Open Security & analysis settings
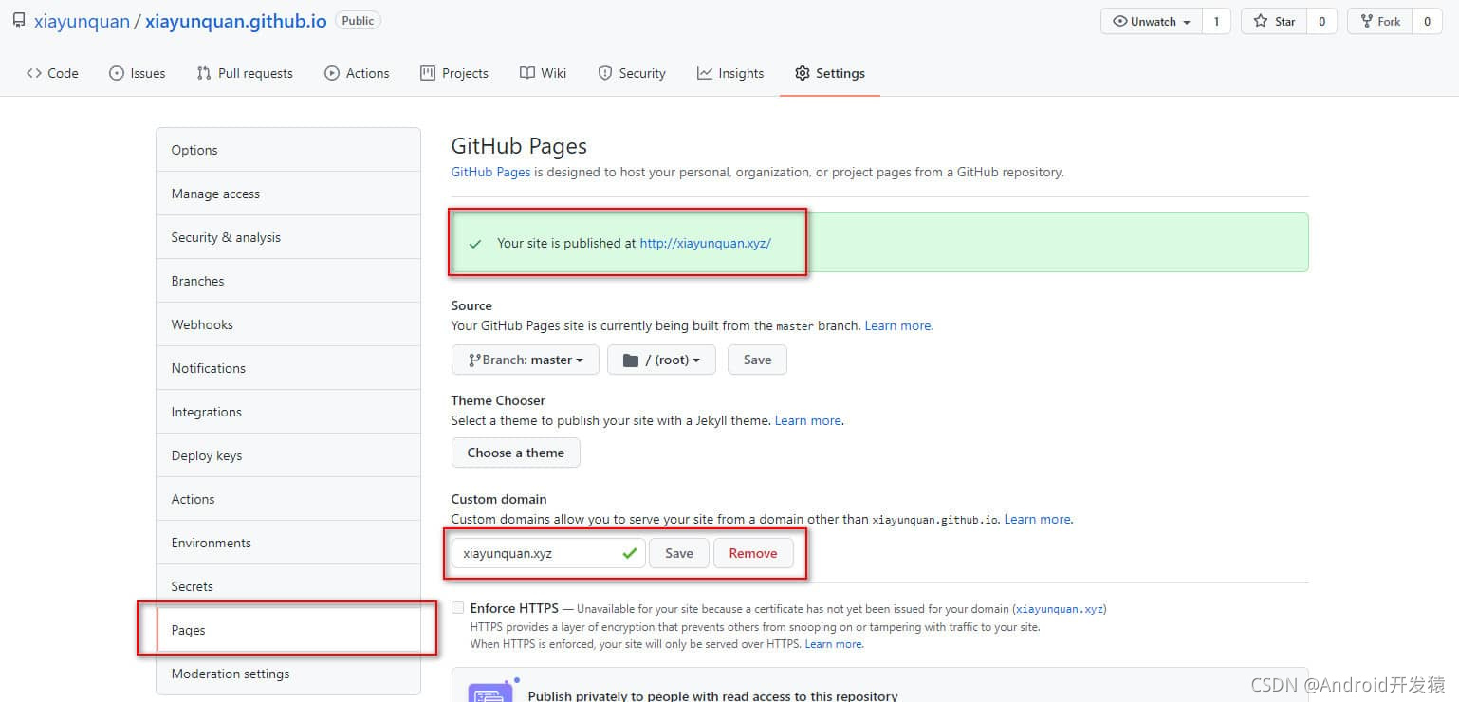 click(x=288, y=237)
